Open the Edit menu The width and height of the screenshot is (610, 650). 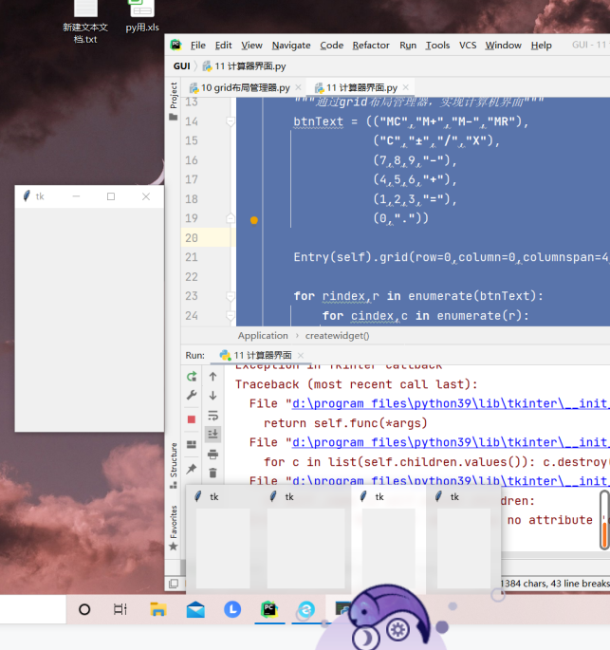pyautogui.click(x=223, y=46)
